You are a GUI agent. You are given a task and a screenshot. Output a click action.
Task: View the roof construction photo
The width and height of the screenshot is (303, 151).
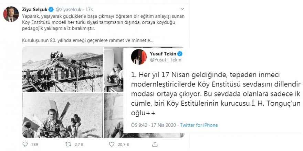click(63, 69)
